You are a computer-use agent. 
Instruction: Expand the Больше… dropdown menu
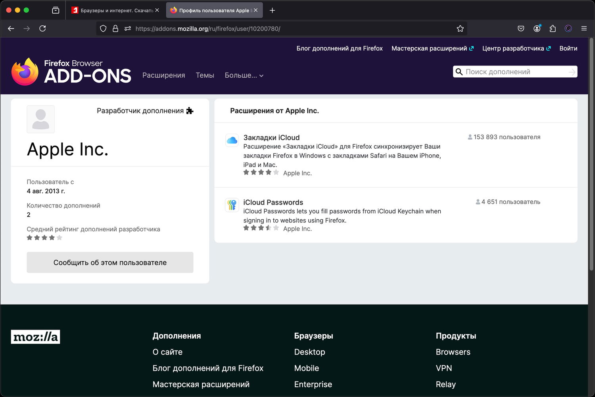pyautogui.click(x=244, y=75)
